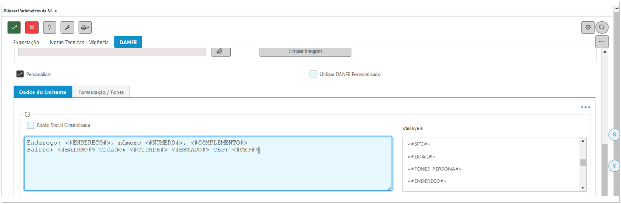Attach a file with the paperclip icon
Screen dimensions: 621x204
point(221,51)
